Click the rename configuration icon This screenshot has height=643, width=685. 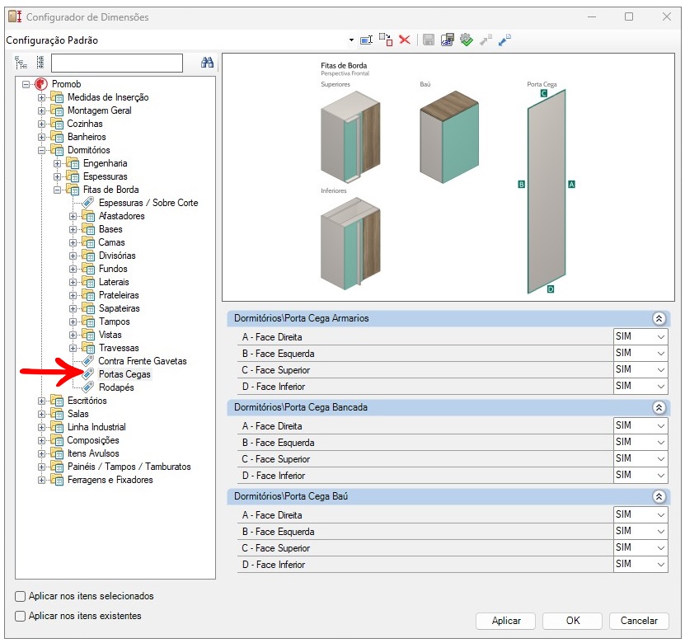coord(367,40)
